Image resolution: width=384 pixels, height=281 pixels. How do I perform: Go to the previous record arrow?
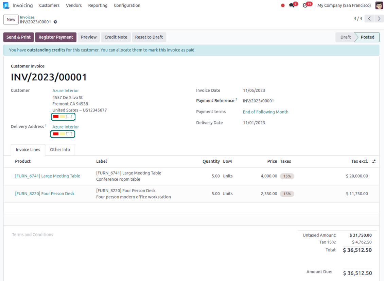pyautogui.click(x=369, y=19)
